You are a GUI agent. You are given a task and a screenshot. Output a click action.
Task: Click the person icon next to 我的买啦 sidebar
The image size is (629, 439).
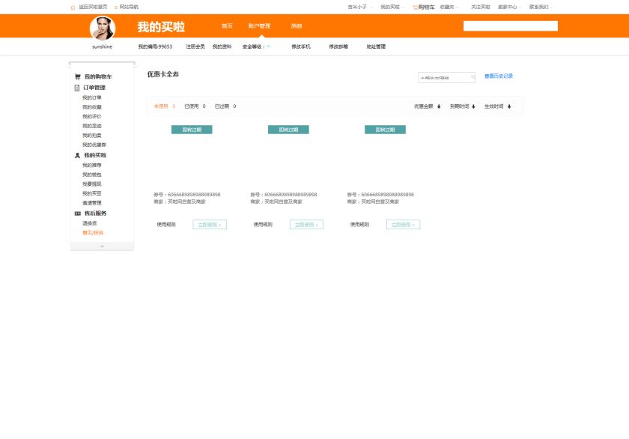(x=77, y=155)
